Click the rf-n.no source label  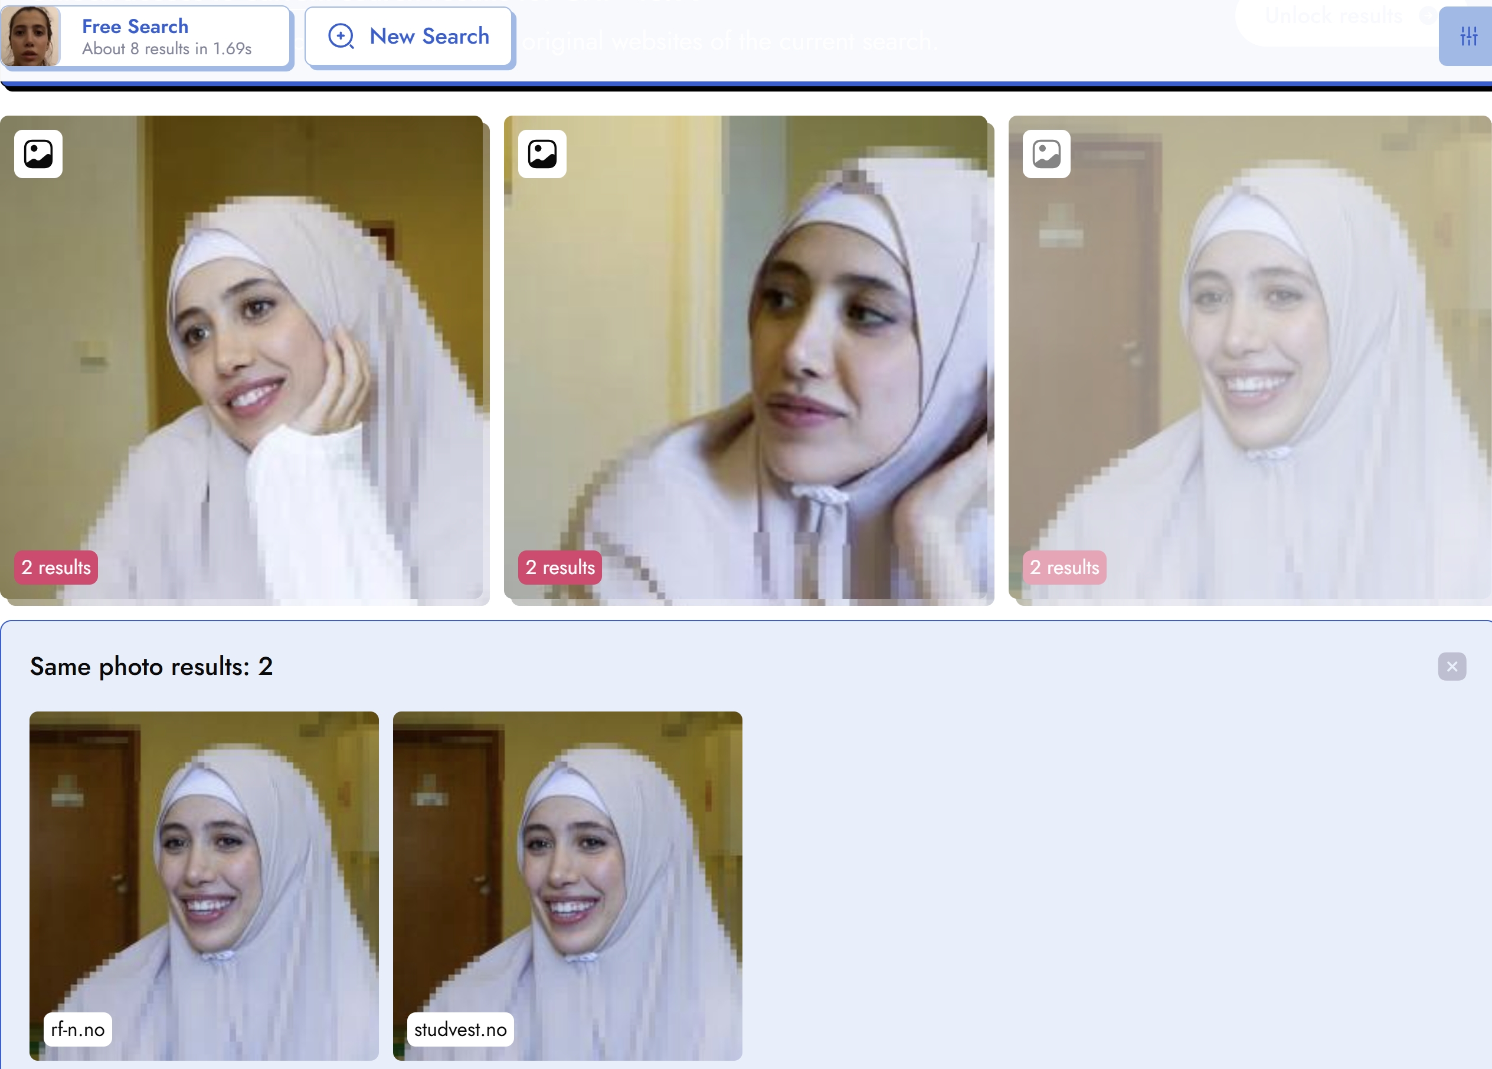[x=78, y=1029]
